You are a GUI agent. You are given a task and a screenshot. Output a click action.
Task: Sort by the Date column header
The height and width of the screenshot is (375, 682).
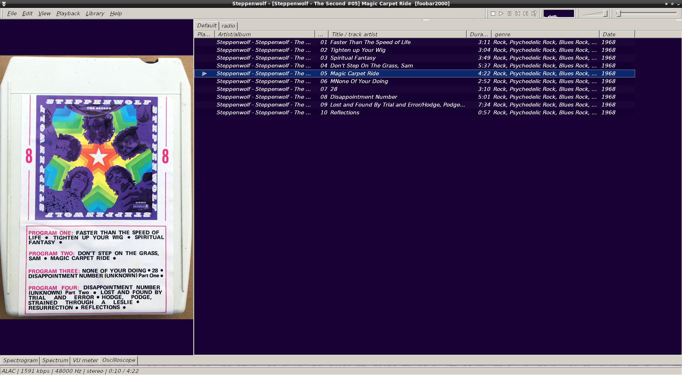pyautogui.click(x=617, y=34)
